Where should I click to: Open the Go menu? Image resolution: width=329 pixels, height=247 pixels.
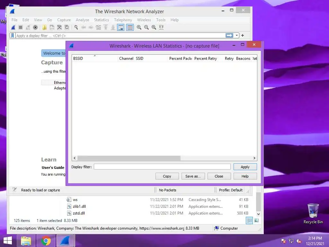49,20
